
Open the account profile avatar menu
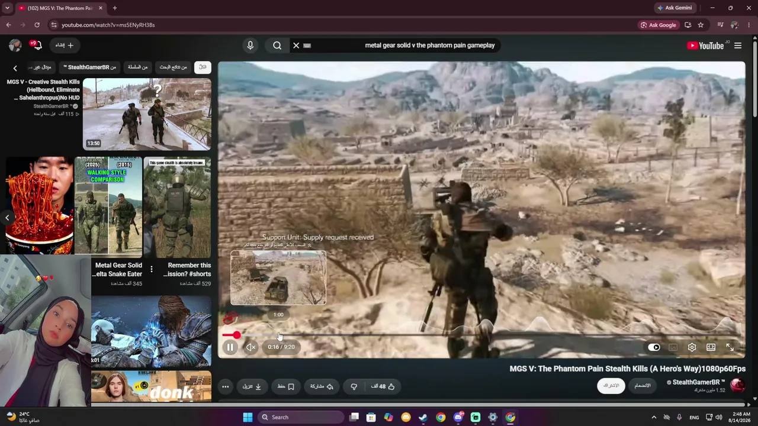click(x=15, y=46)
